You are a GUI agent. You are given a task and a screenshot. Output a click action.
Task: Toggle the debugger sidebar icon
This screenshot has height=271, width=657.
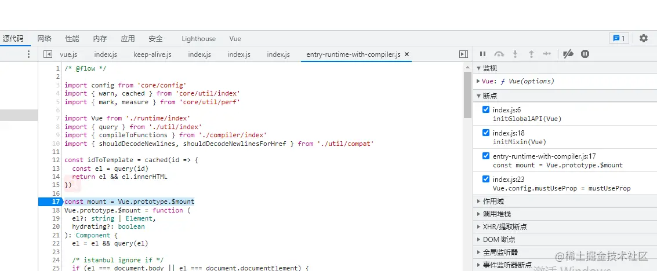tap(463, 54)
